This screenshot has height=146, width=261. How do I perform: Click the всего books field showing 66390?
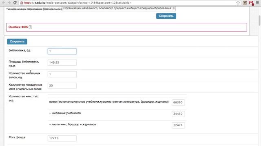(x=178, y=103)
